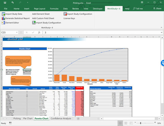Add a new sheet plus icon

point(78,119)
